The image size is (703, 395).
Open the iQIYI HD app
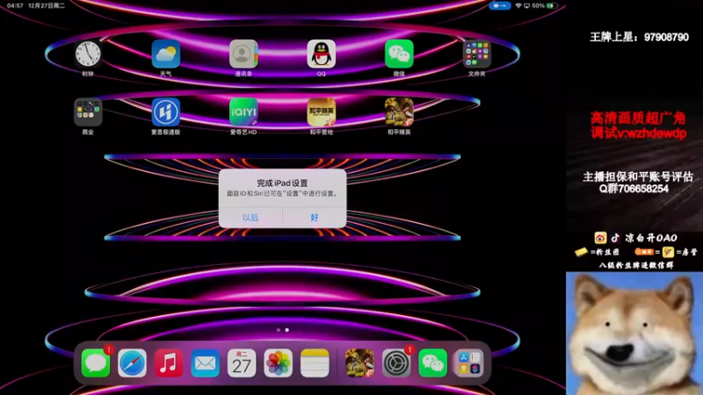pos(243,112)
